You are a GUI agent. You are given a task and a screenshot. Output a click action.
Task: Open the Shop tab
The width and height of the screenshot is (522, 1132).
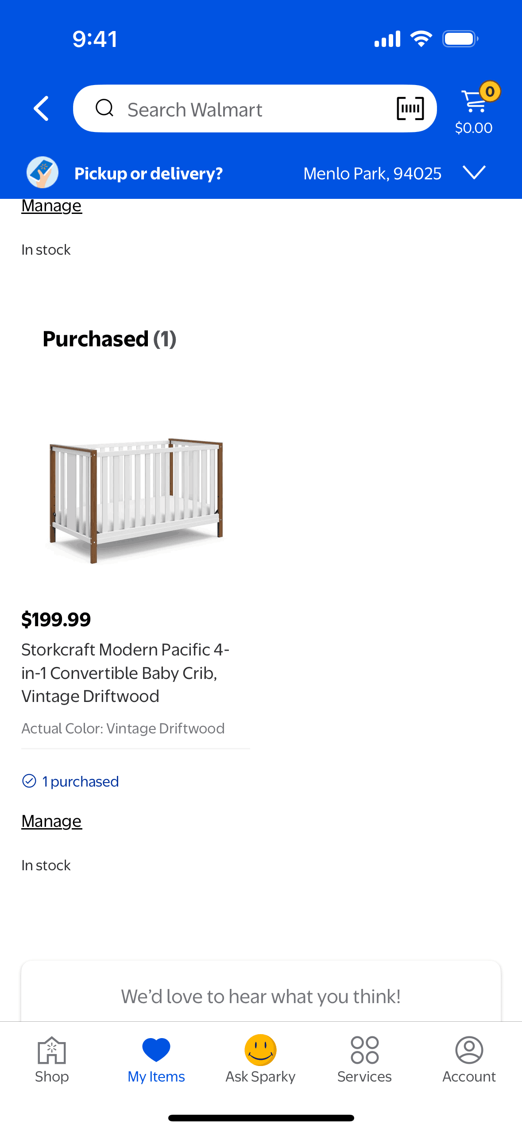tap(52, 1059)
